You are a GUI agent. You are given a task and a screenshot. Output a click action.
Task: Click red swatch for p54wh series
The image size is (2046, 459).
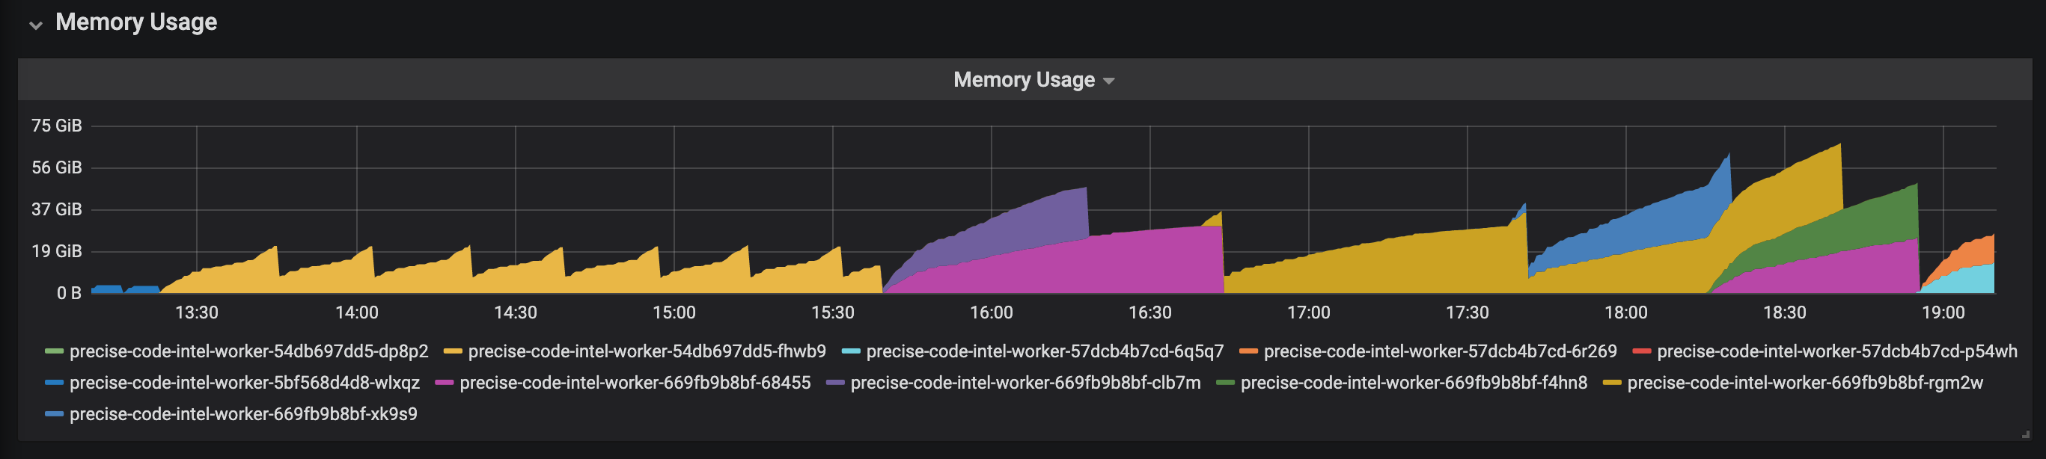pyautogui.click(x=1642, y=351)
